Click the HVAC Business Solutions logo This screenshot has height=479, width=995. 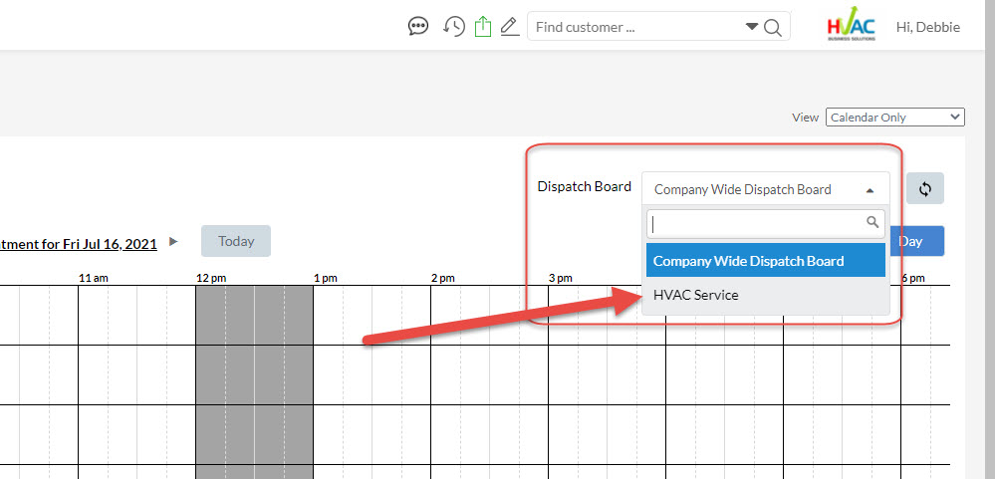pyautogui.click(x=851, y=27)
